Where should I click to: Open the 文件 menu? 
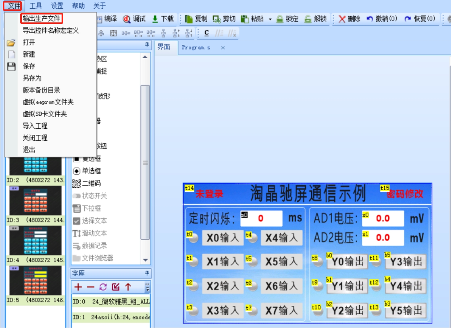click(14, 6)
